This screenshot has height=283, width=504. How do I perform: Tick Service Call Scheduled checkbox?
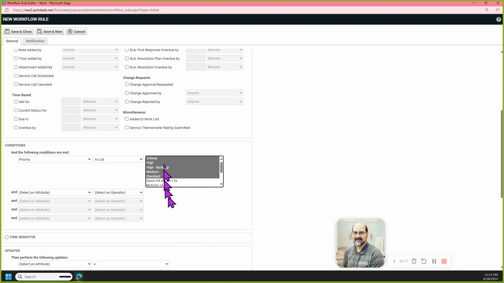pos(16,76)
